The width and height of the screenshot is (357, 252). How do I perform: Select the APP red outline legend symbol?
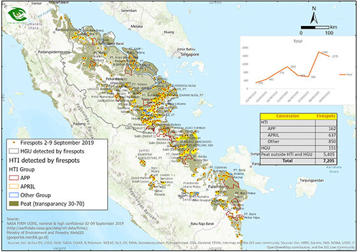[13, 178]
